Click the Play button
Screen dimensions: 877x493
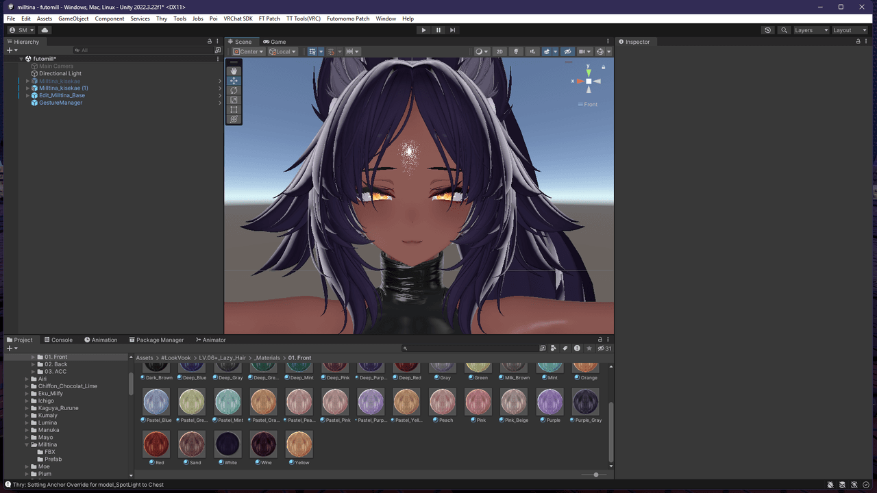(423, 30)
